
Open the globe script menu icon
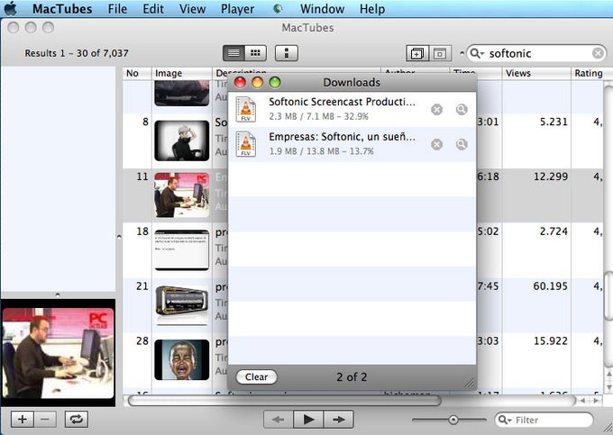click(x=278, y=9)
